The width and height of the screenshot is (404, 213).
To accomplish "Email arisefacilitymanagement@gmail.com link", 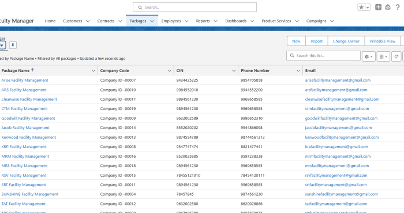I will tap(338, 80).
